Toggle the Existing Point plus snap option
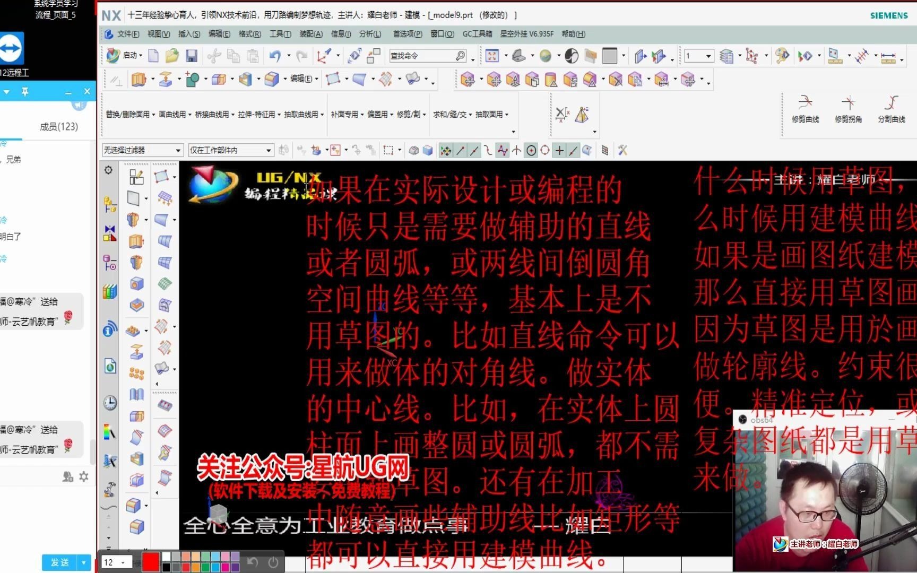Viewport: 917px width, 573px height. 559,151
